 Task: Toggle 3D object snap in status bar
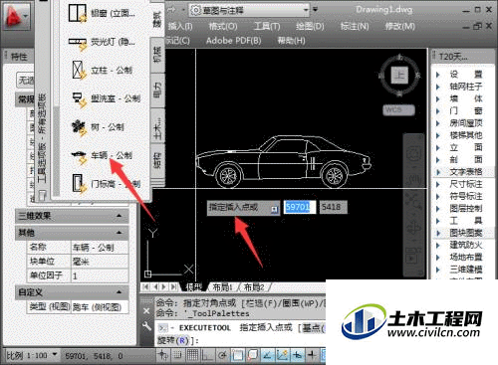click(252, 355)
